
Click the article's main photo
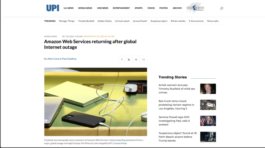96,102
